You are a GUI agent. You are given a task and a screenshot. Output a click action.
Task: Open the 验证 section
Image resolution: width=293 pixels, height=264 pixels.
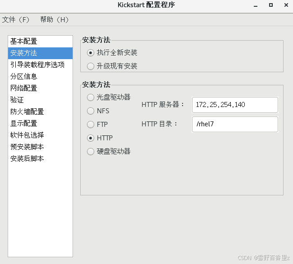(x=40, y=100)
